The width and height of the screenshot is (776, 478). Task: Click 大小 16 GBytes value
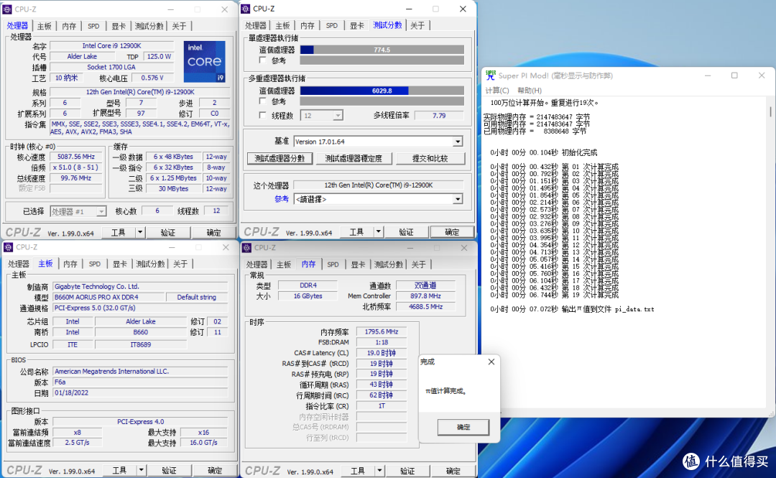308,296
